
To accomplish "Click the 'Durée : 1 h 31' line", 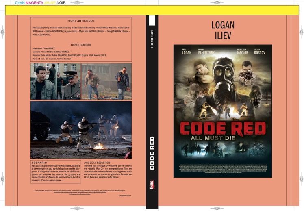I will pyautogui.click(x=52, y=59).
